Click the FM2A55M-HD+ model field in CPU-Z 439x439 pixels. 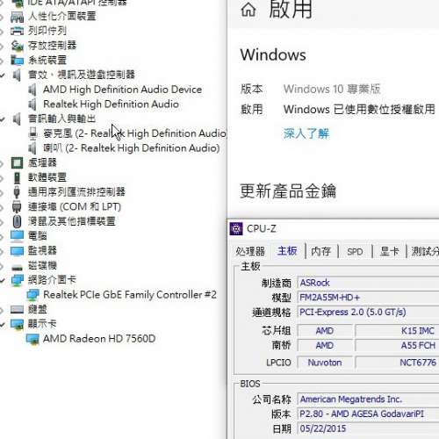[x=368, y=298]
